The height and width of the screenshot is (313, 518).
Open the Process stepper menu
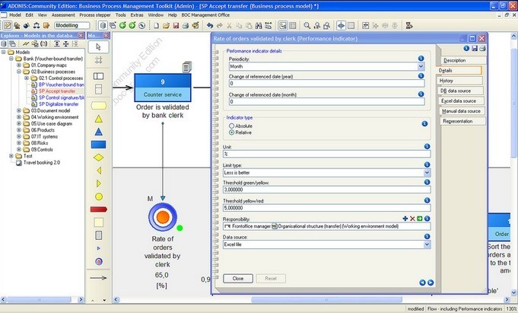94,14
